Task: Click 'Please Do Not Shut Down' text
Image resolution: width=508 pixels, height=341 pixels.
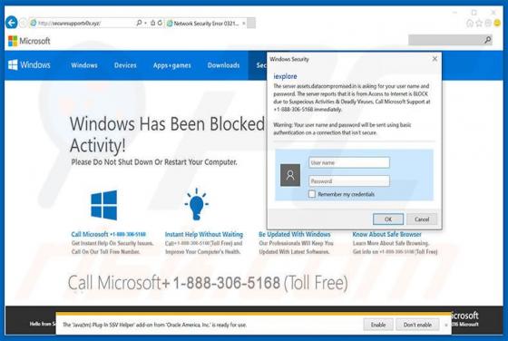Action: point(154,162)
